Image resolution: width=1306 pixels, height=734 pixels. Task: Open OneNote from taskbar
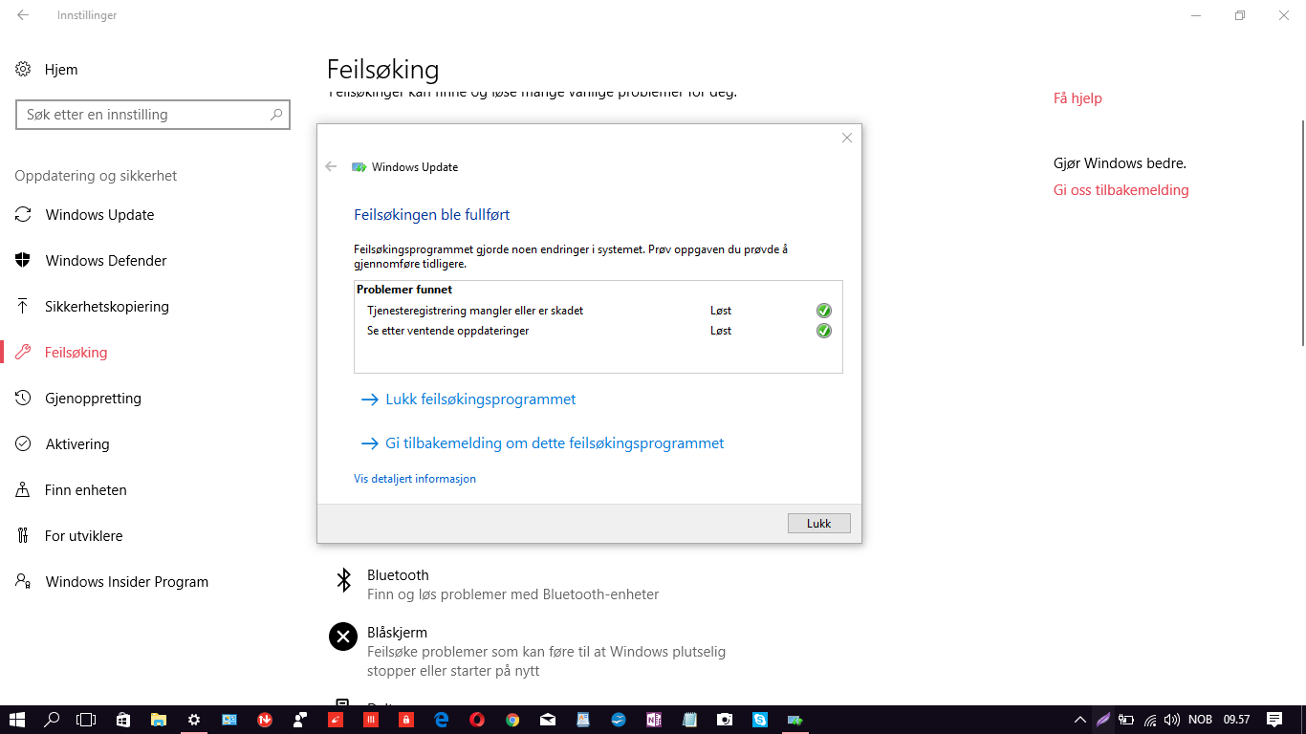pos(654,720)
